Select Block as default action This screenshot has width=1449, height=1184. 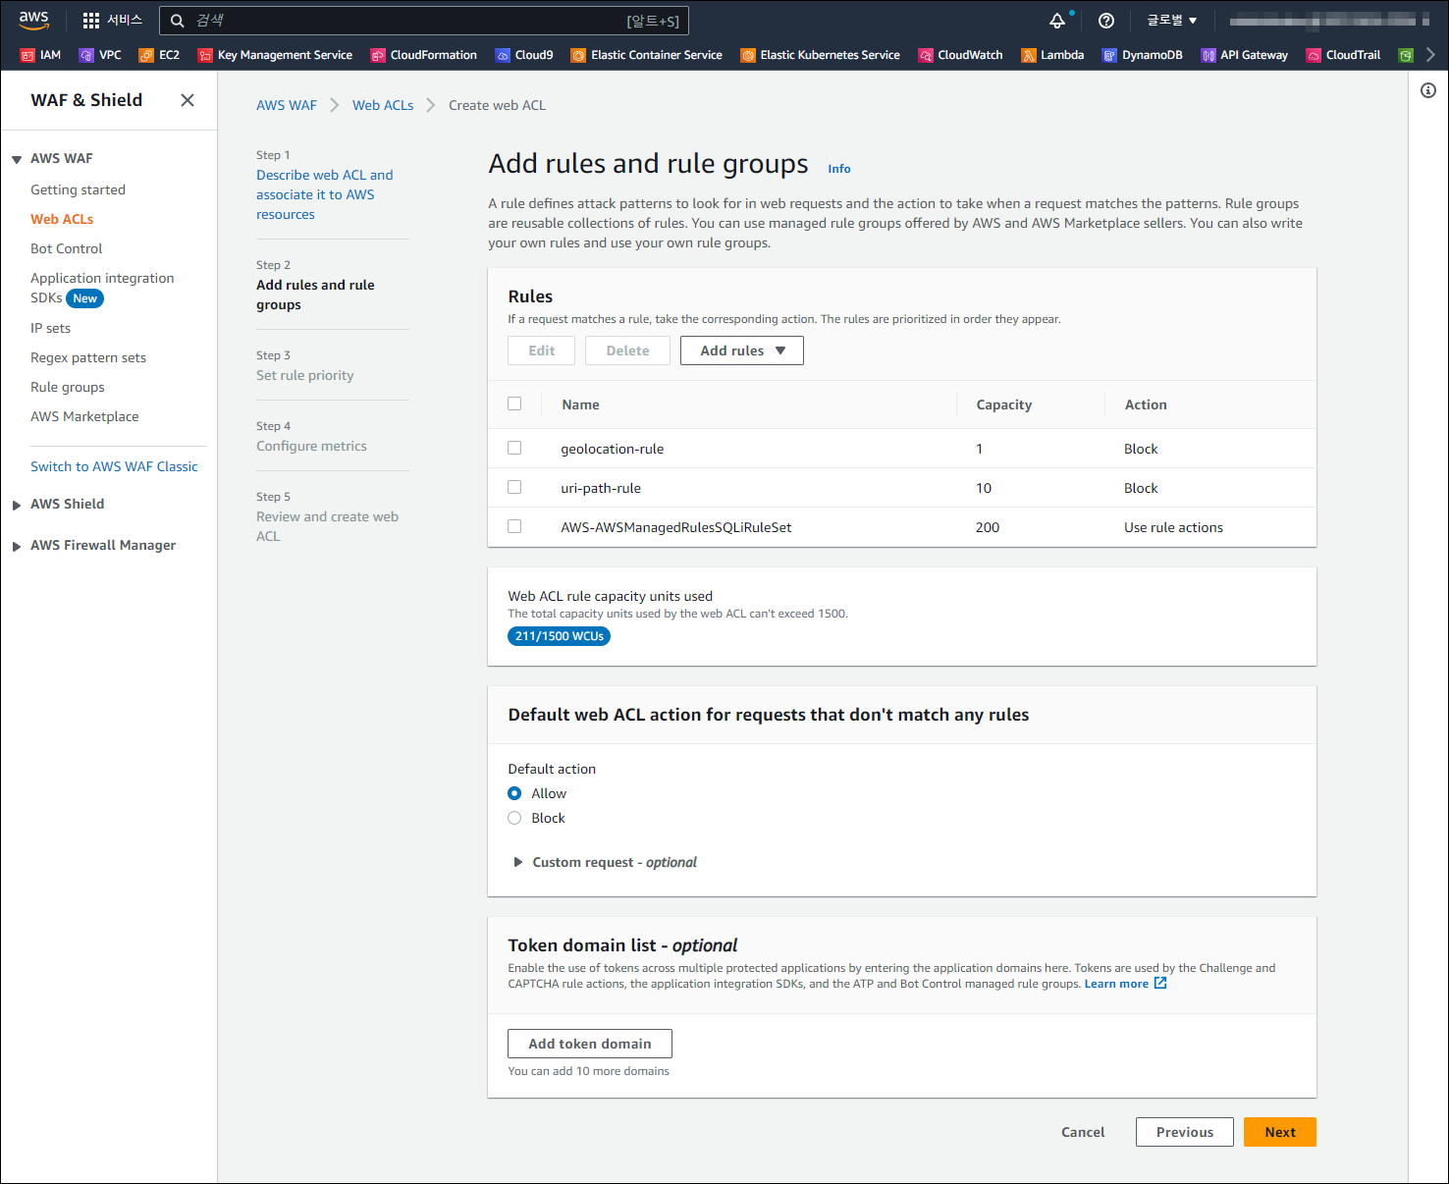tap(514, 818)
